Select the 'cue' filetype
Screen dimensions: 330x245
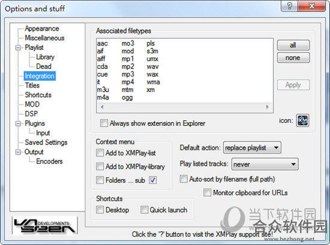(102, 74)
